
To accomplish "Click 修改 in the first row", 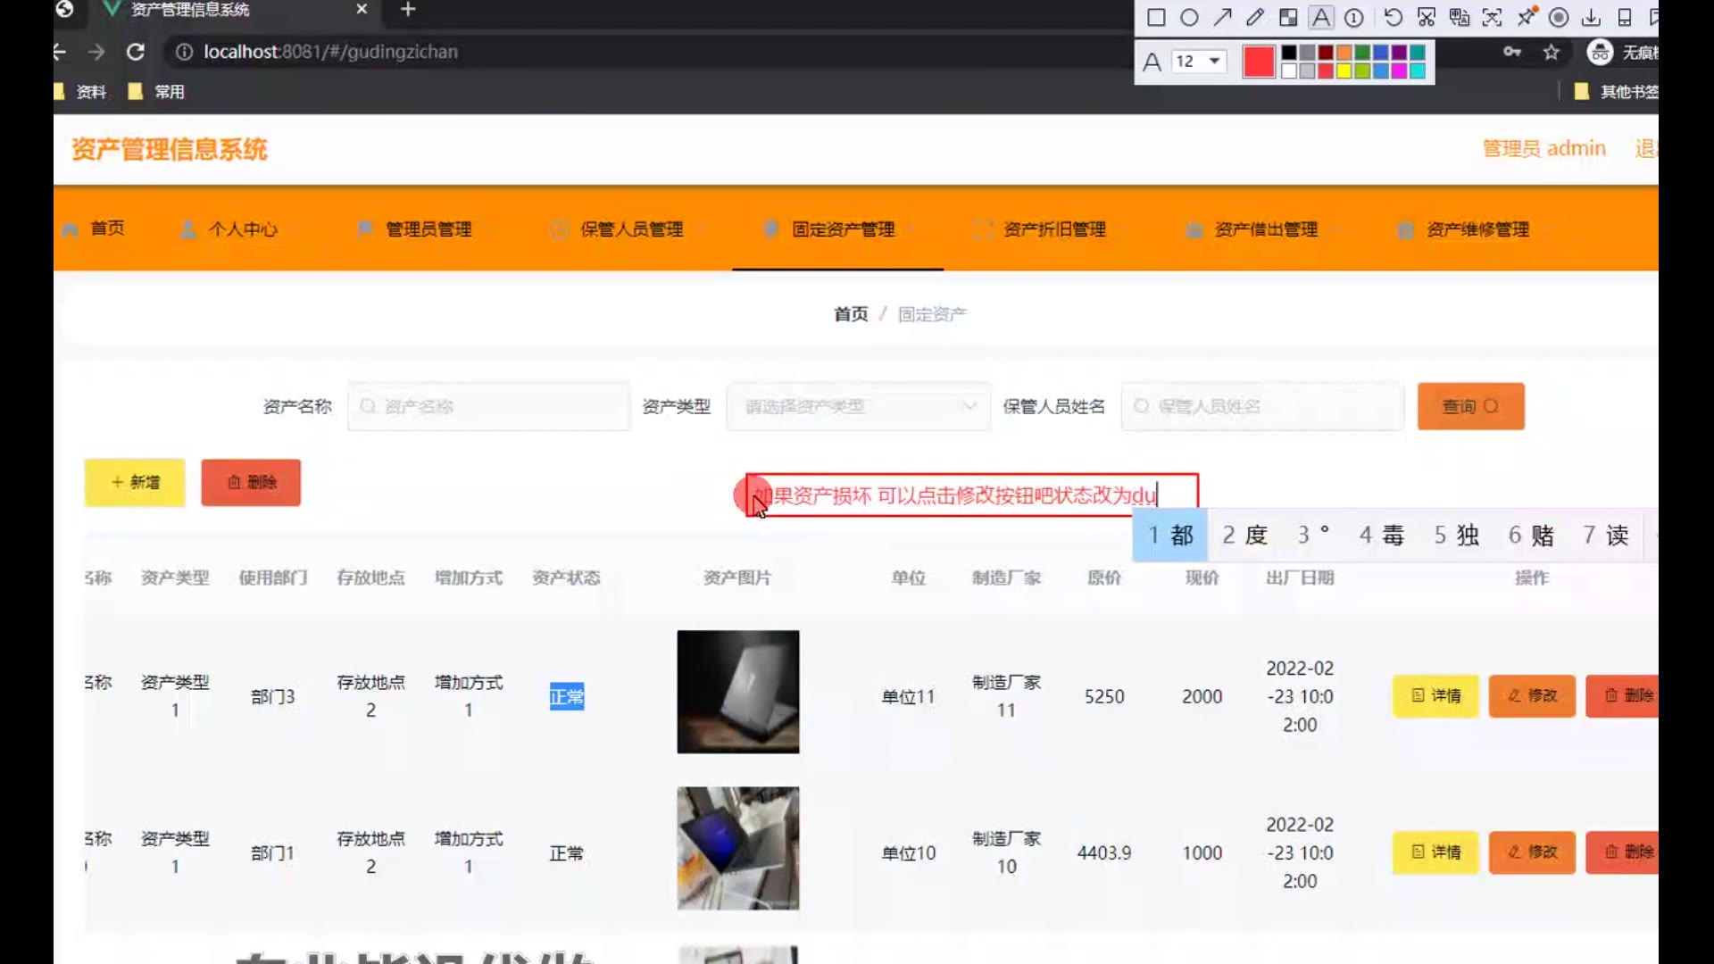I will (x=1532, y=696).
